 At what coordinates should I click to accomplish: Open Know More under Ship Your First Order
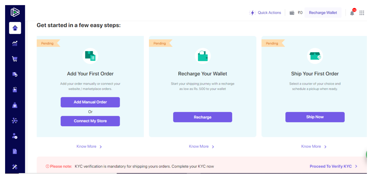[x=311, y=146]
